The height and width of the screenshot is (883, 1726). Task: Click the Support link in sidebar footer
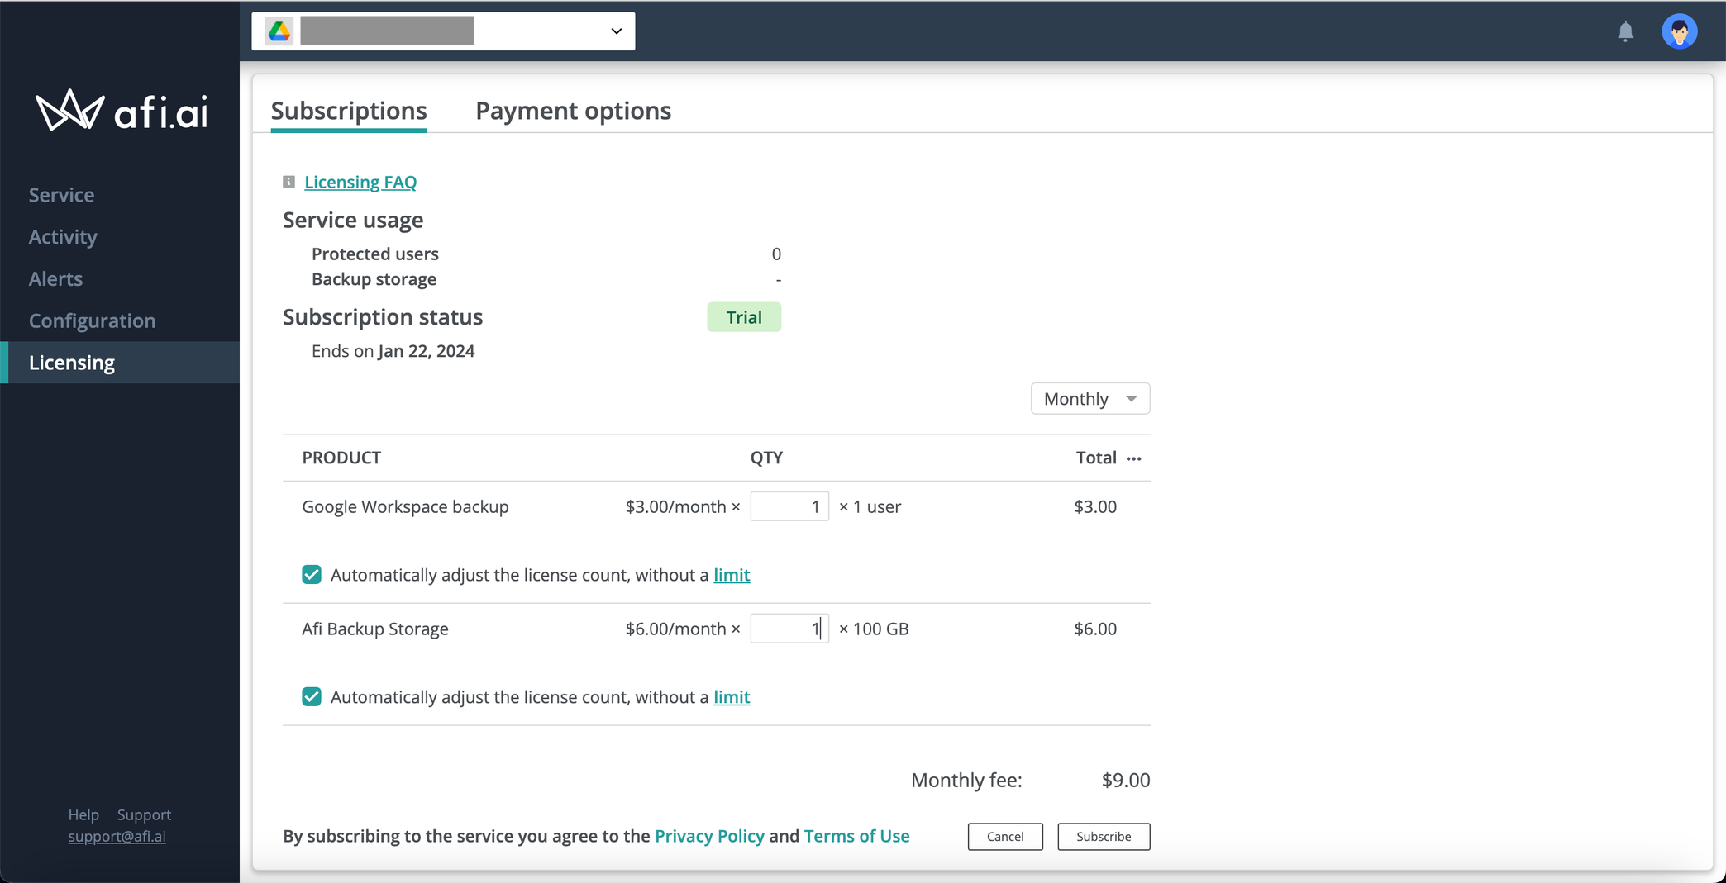pyautogui.click(x=144, y=814)
